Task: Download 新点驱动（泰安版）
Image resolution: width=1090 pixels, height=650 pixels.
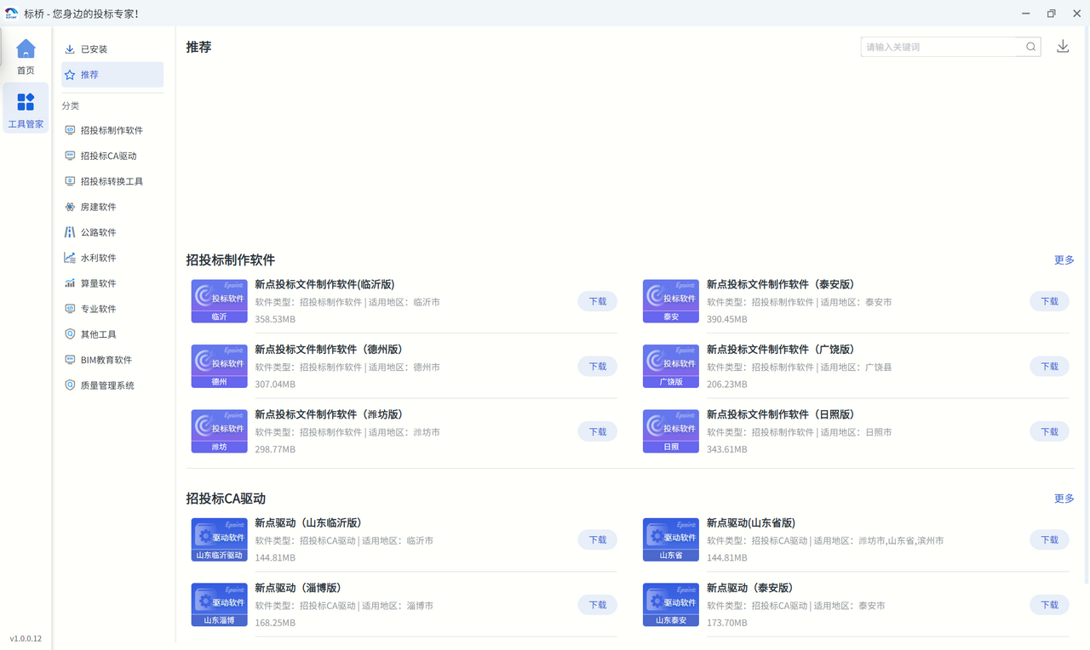Action: point(1048,604)
